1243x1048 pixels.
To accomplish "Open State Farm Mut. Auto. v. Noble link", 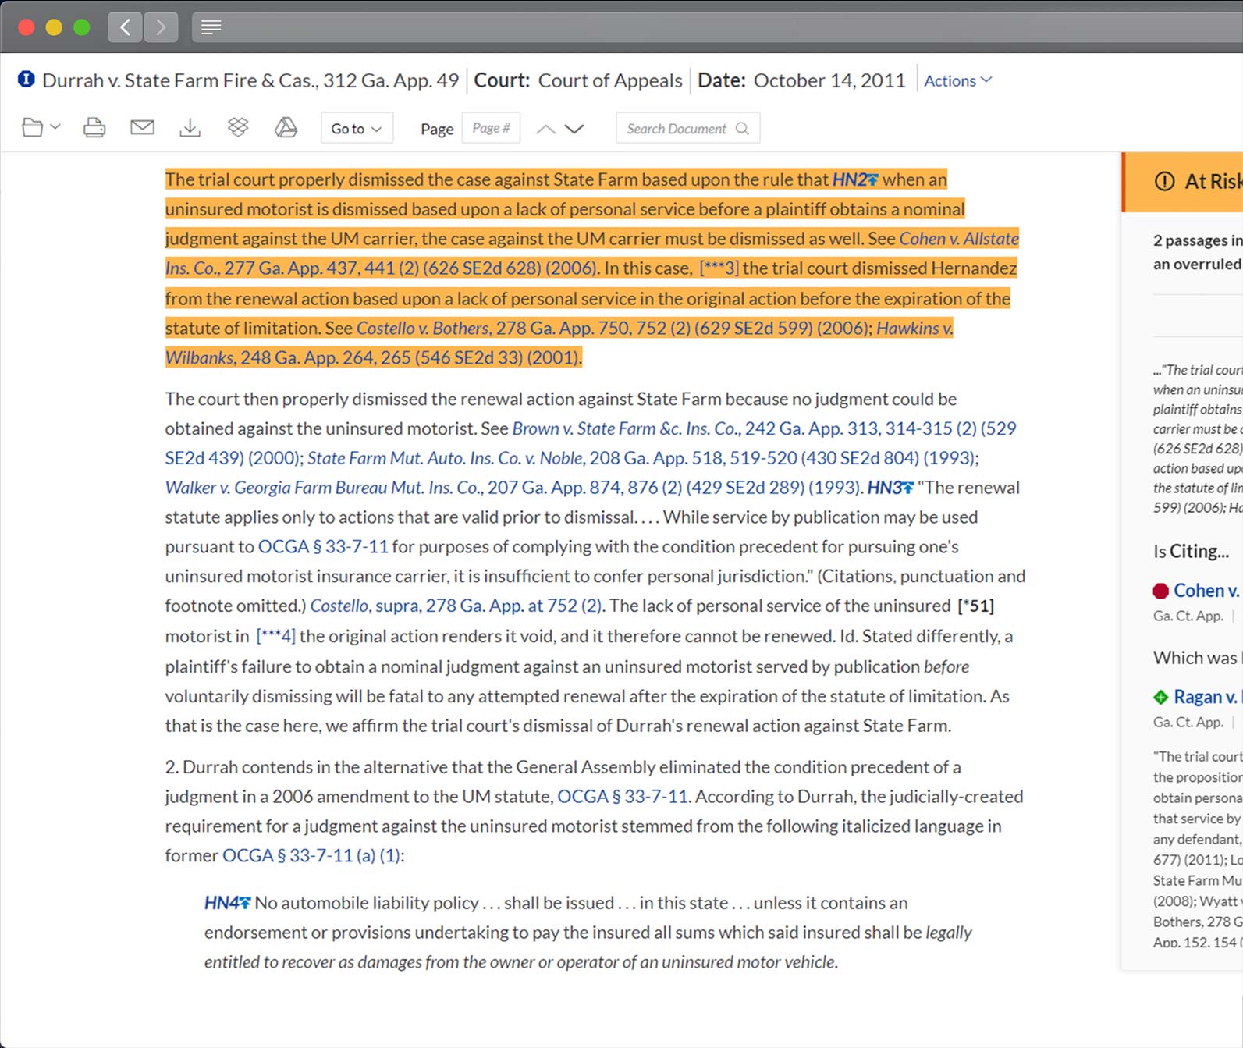I will (x=641, y=458).
